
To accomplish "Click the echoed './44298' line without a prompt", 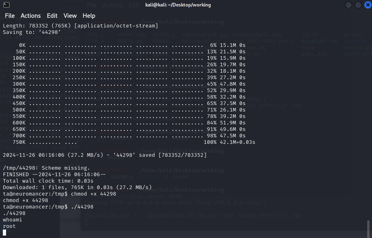I will (14, 213).
